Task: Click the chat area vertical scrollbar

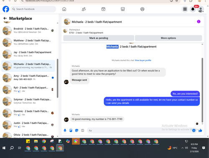Action: (202, 90)
